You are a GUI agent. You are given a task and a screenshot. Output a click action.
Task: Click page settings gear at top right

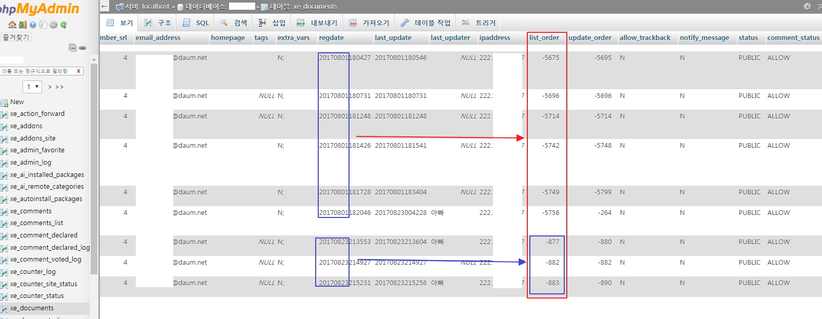[x=807, y=6]
